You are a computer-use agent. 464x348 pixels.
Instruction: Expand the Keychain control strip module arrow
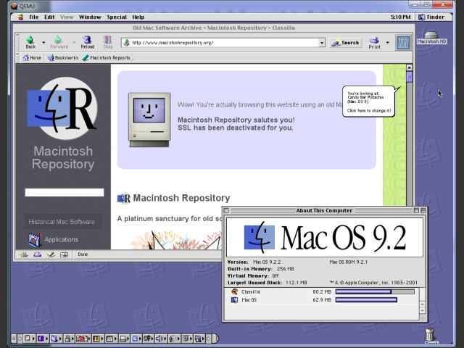(x=72, y=339)
